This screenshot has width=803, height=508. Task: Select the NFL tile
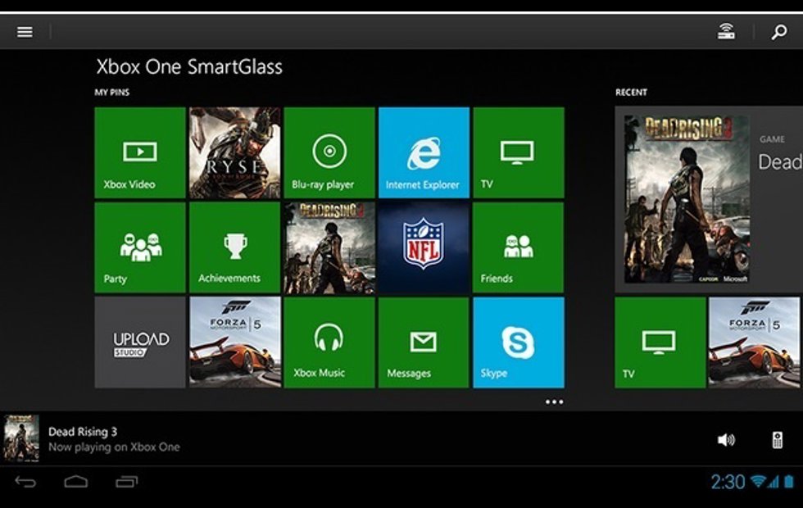[x=424, y=247]
